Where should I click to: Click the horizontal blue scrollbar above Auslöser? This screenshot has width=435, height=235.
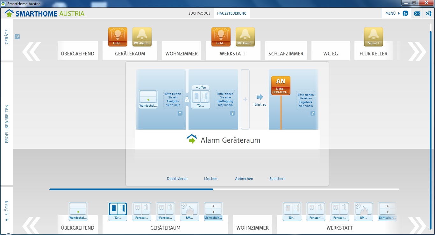click(x=131, y=189)
